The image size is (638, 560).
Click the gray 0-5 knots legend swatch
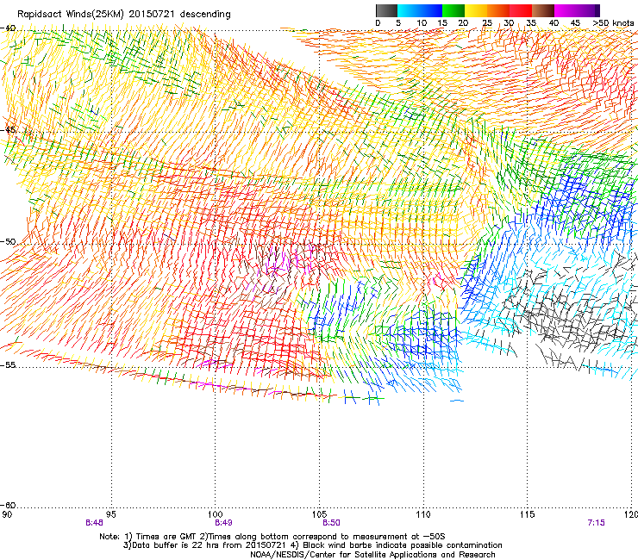click(386, 10)
